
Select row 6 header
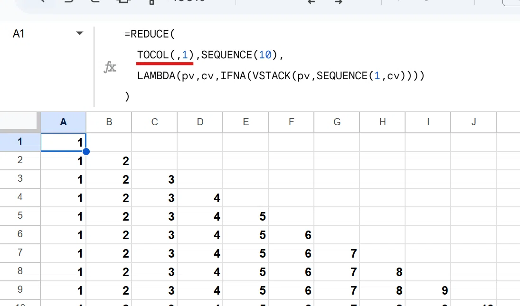20,234
